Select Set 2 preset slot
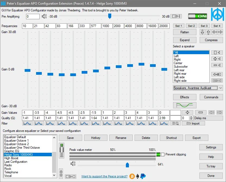226x182 pixels. pyautogui.click(x=191, y=26)
